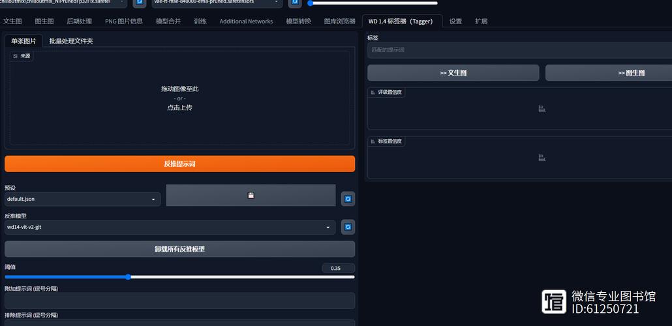Viewport: 672px width, 326px height.
Task: Switch to the 模型转换 tab
Action: pos(298,21)
